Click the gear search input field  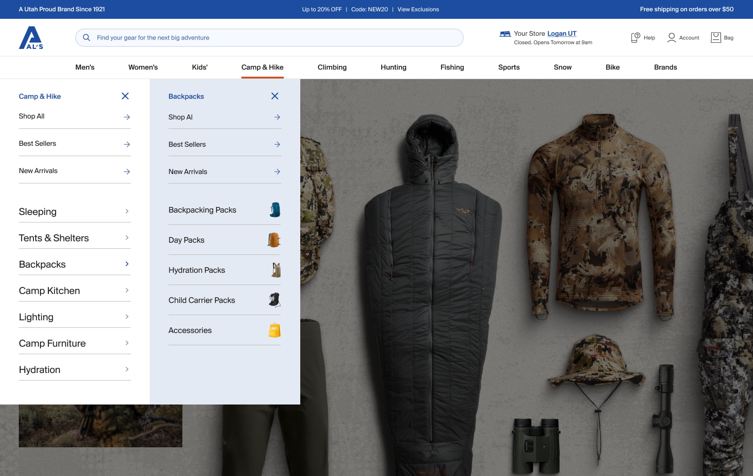pyautogui.click(x=268, y=37)
